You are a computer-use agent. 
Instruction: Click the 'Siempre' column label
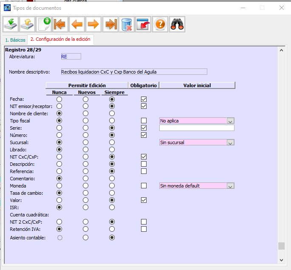tap(114, 92)
